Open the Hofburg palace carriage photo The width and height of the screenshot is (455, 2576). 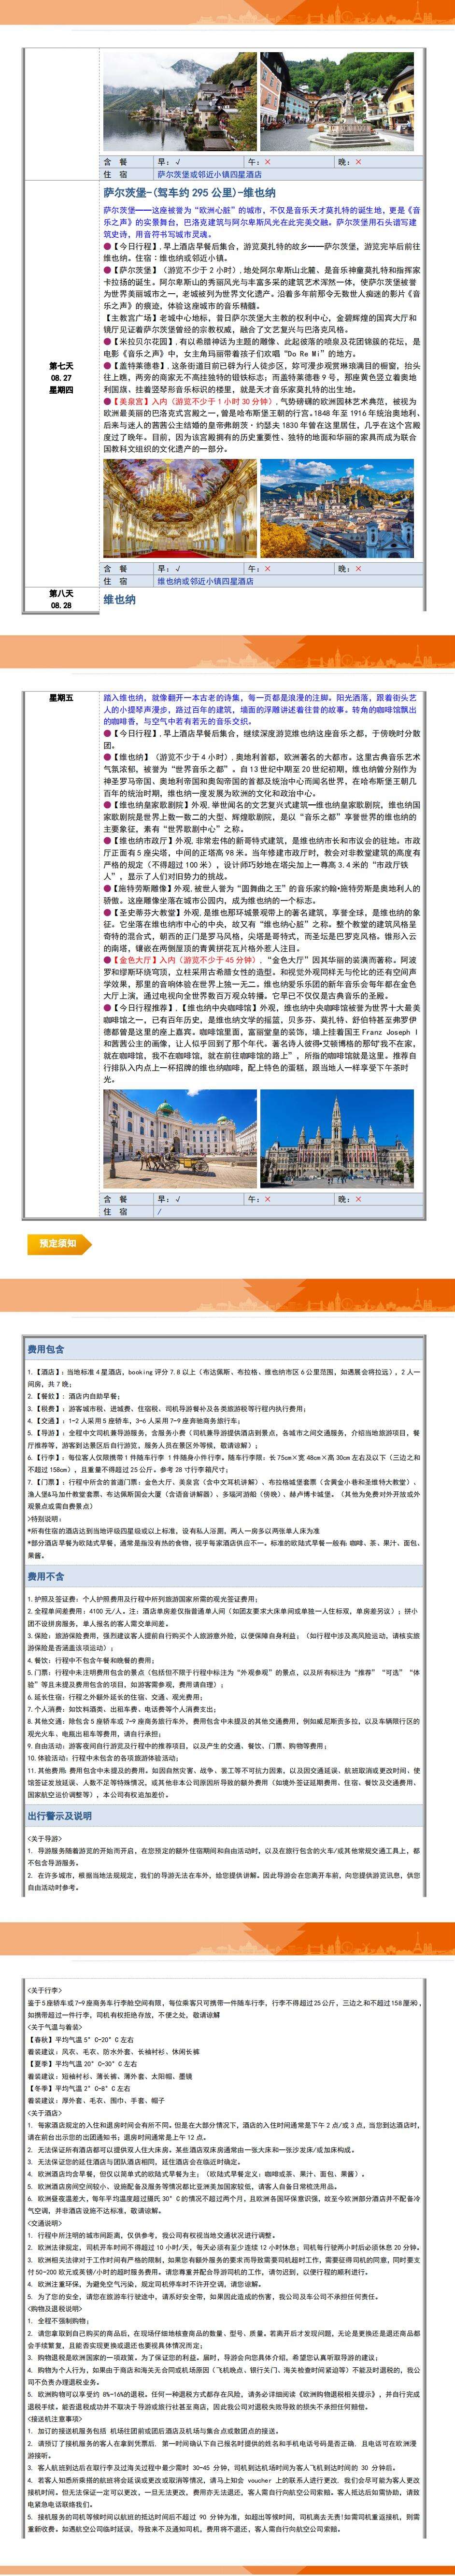pyautogui.click(x=180, y=1138)
